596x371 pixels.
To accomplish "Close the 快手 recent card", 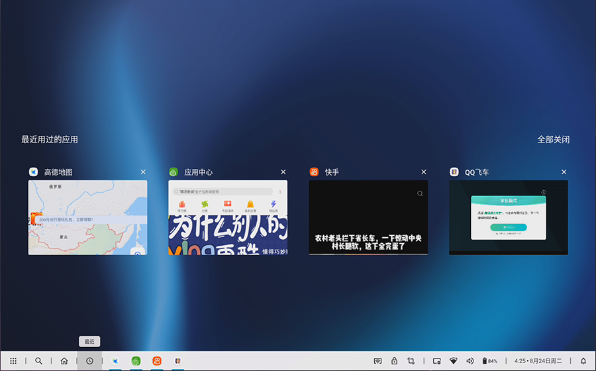I will tap(424, 172).
